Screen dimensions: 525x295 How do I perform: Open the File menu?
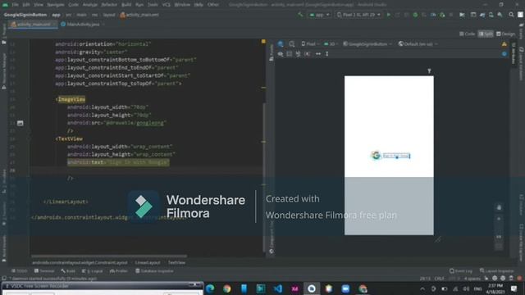click(x=15, y=5)
